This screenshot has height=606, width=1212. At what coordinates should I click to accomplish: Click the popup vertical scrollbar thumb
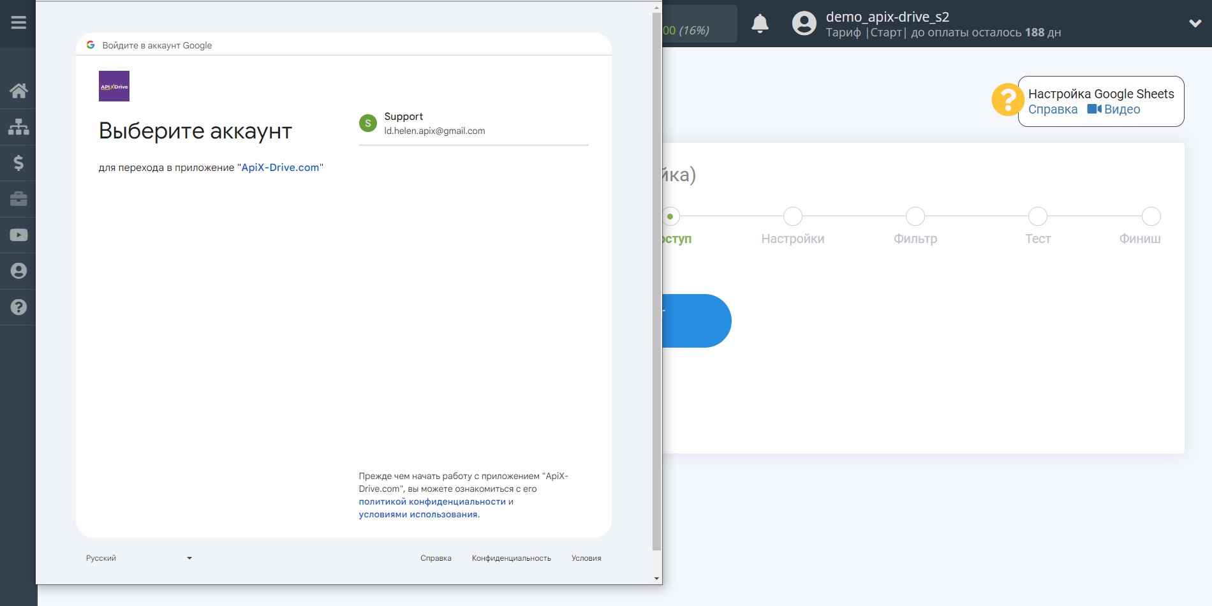656,281
